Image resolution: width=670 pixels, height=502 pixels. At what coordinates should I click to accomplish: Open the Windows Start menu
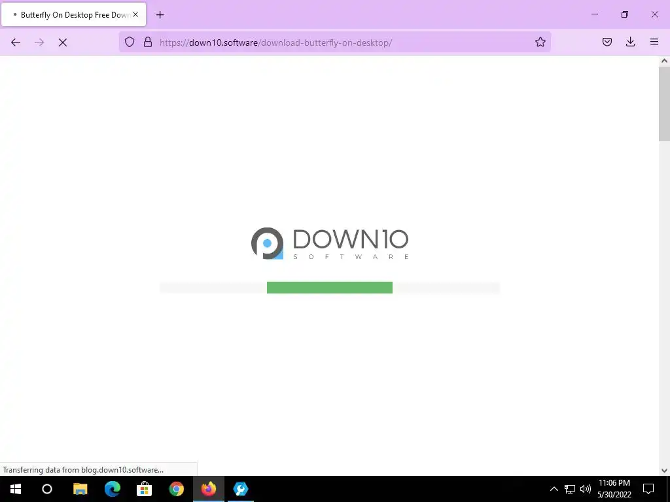16,489
